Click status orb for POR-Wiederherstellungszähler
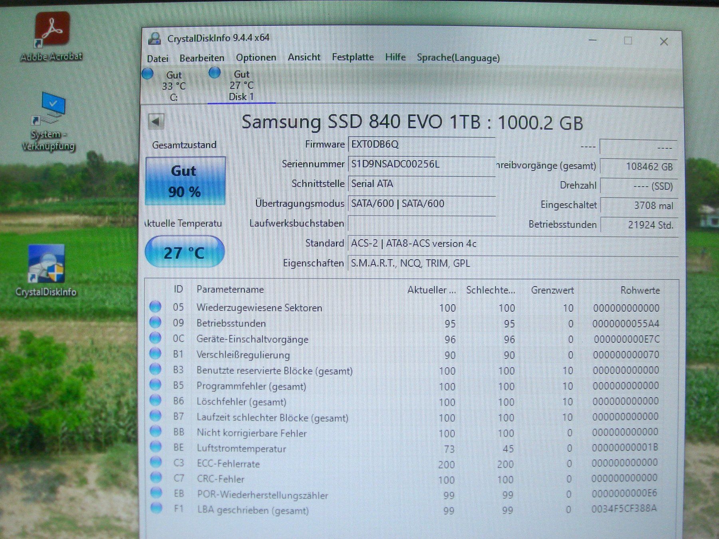 coord(156,493)
